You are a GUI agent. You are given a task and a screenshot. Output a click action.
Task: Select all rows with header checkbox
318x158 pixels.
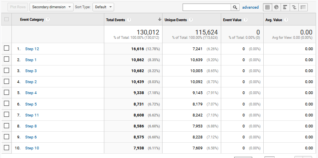pyautogui.click(x=6, y=20)
